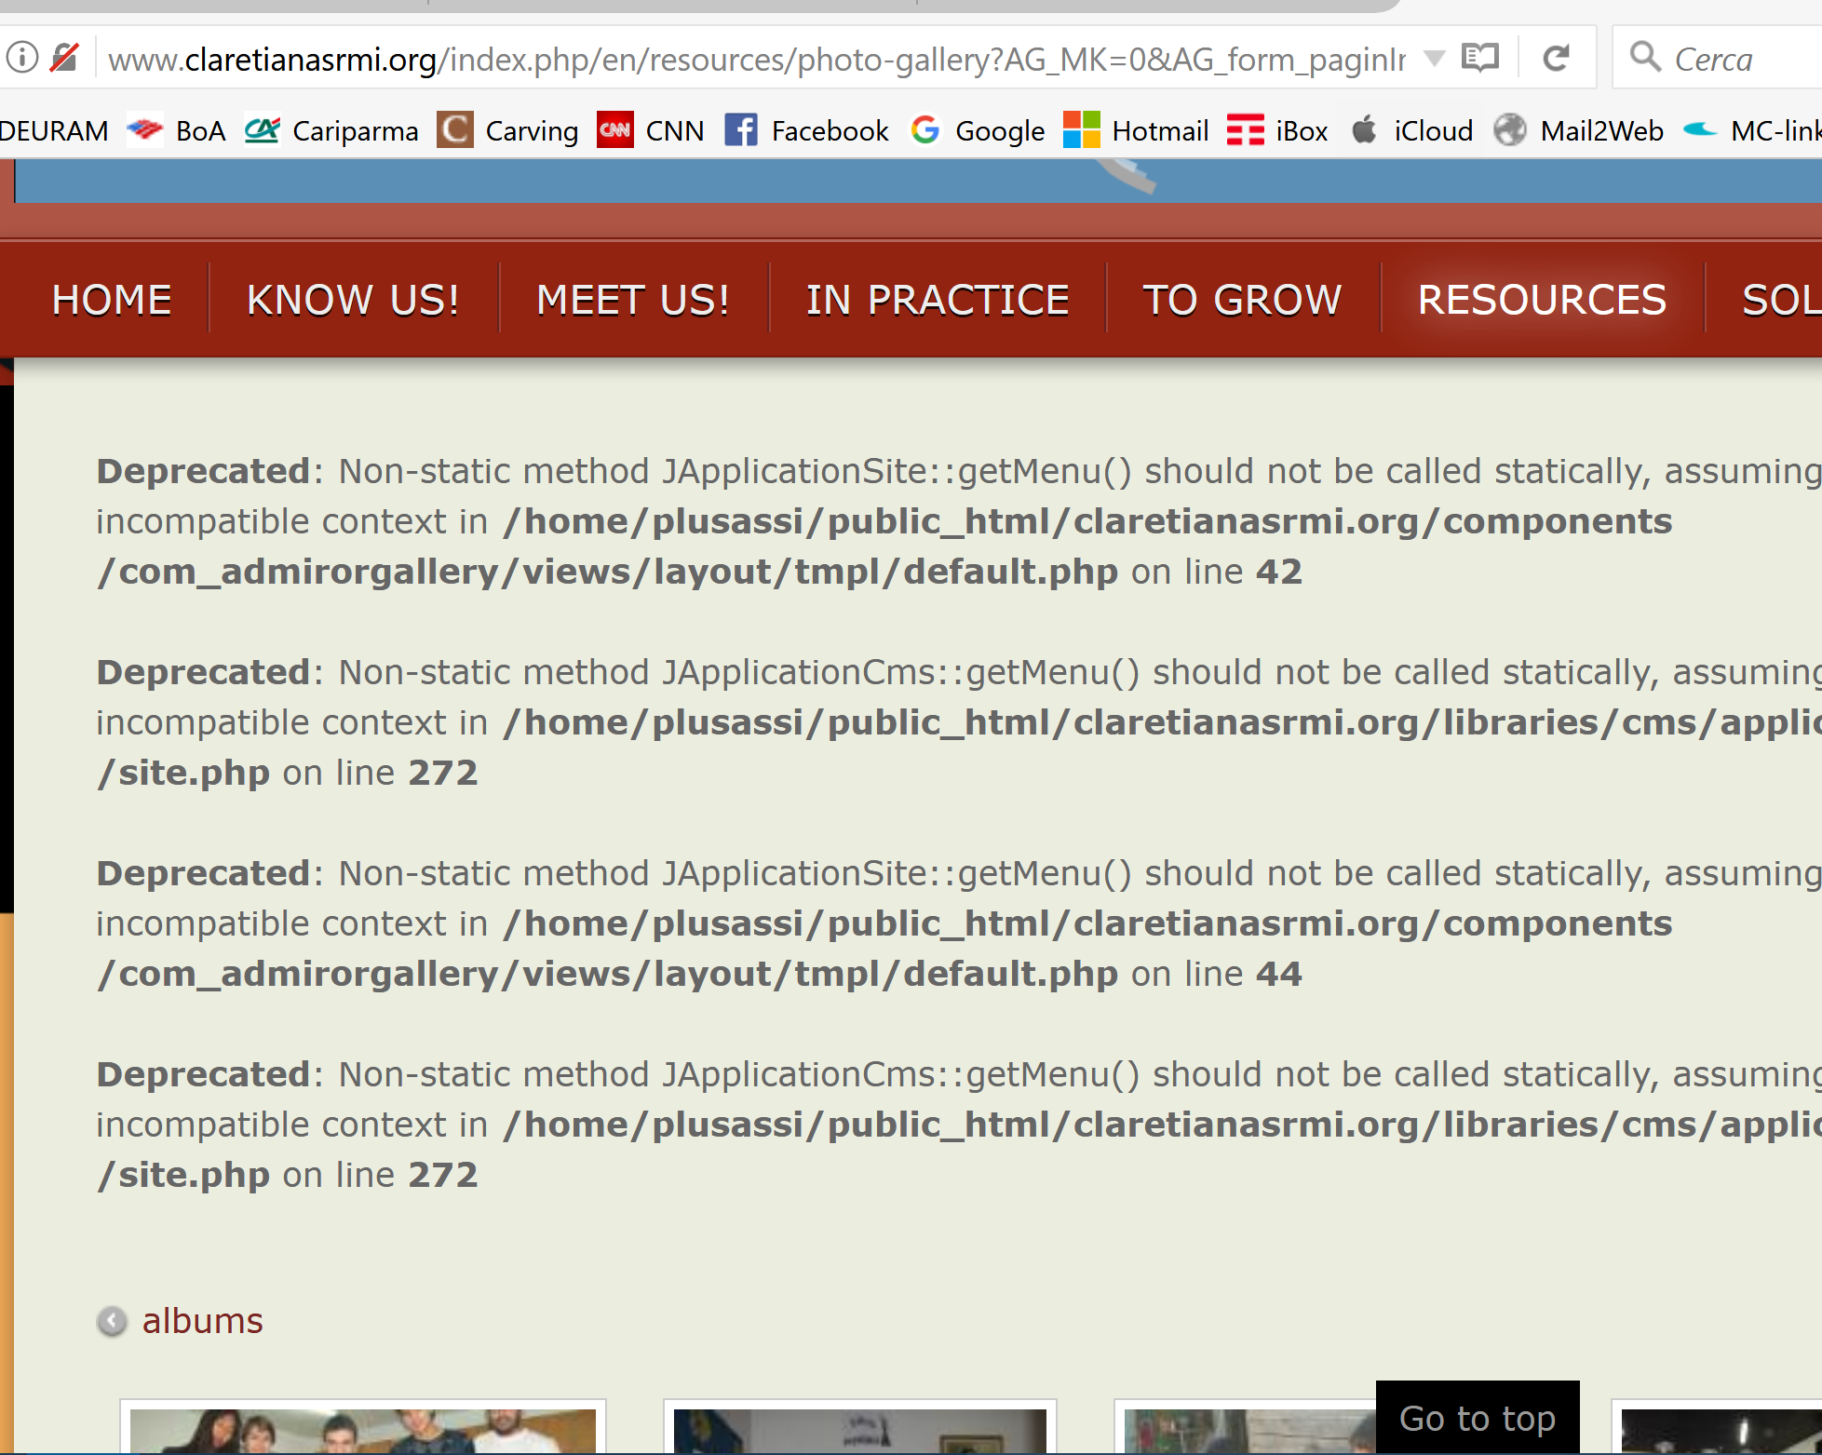Open the IN PRACTICE menu

pos(938,300)
